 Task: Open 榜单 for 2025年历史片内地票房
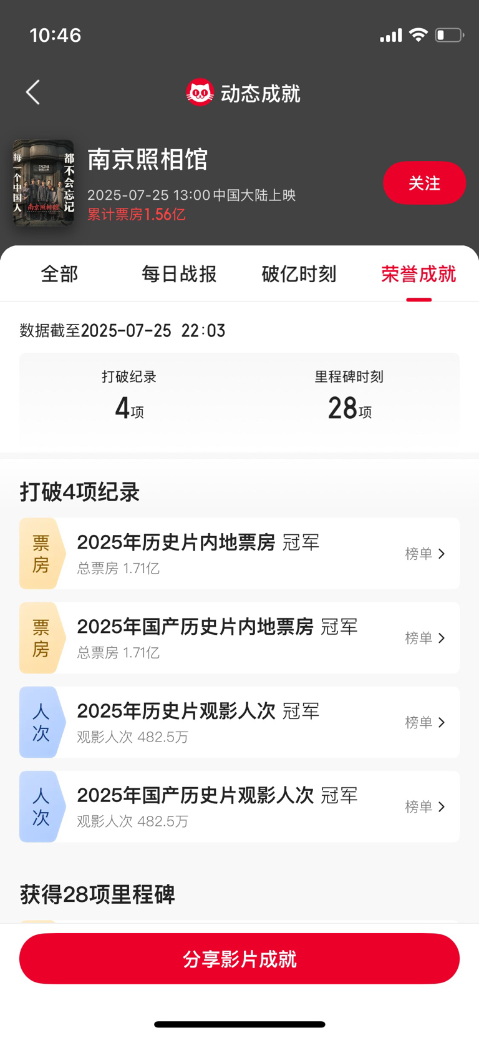tap(425, 554)
